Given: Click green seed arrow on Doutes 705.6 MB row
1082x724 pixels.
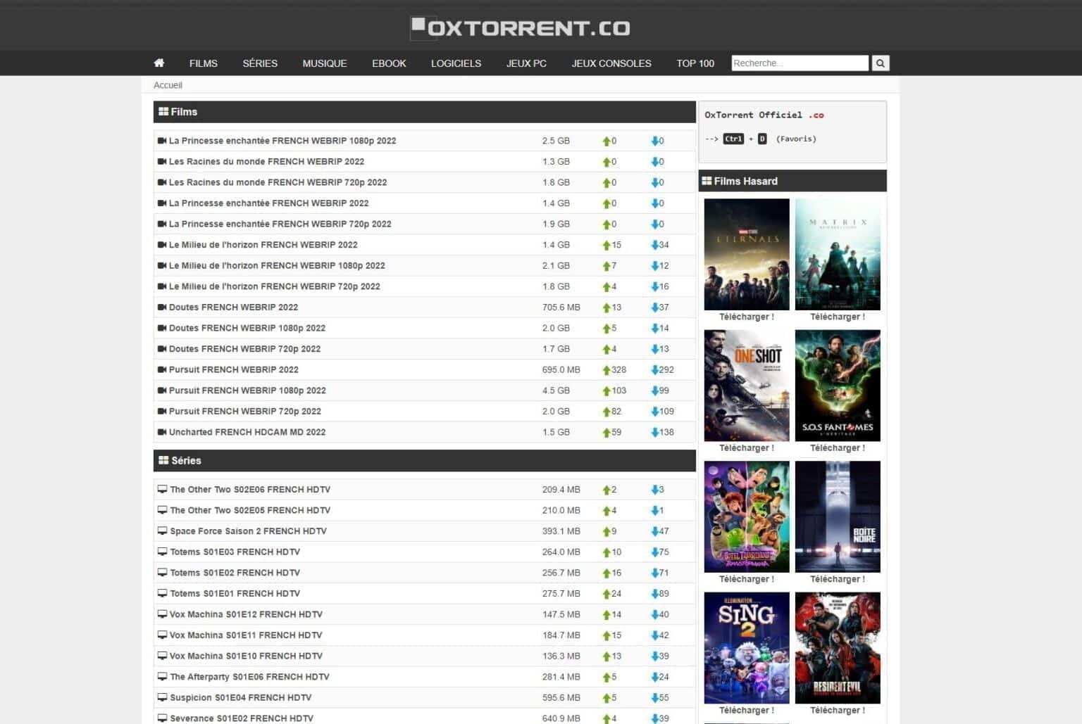Looking at the screenshot, I should (607, 307).
